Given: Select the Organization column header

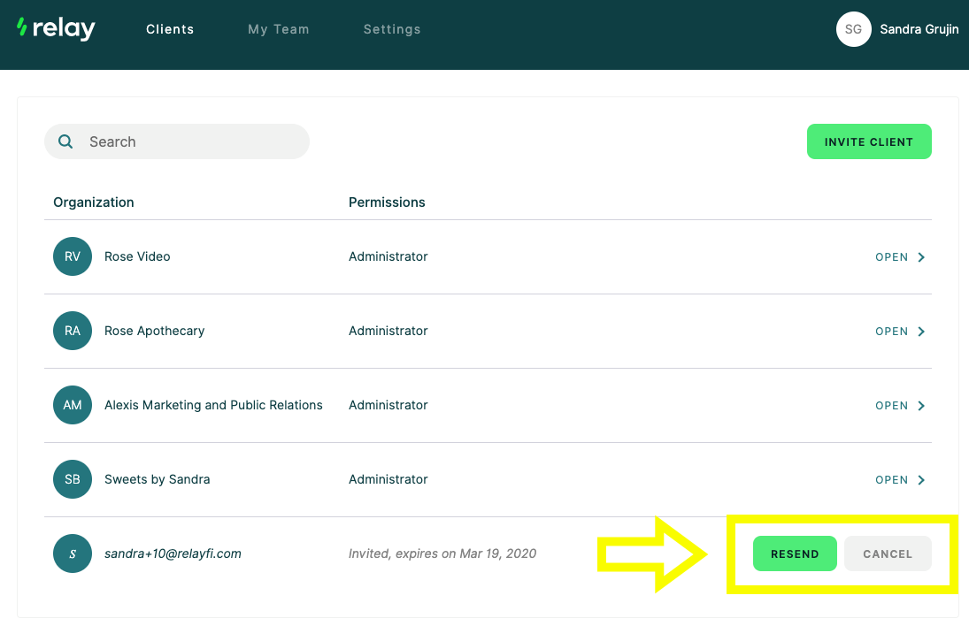Looking at the screenshot, I should click(x=93, y=202).
